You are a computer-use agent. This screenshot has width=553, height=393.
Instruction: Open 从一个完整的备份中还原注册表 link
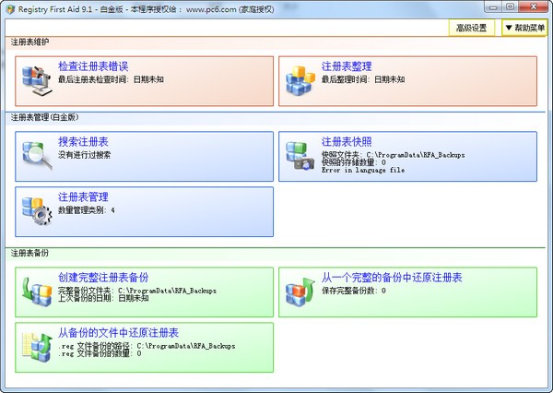tap(392, 278)
